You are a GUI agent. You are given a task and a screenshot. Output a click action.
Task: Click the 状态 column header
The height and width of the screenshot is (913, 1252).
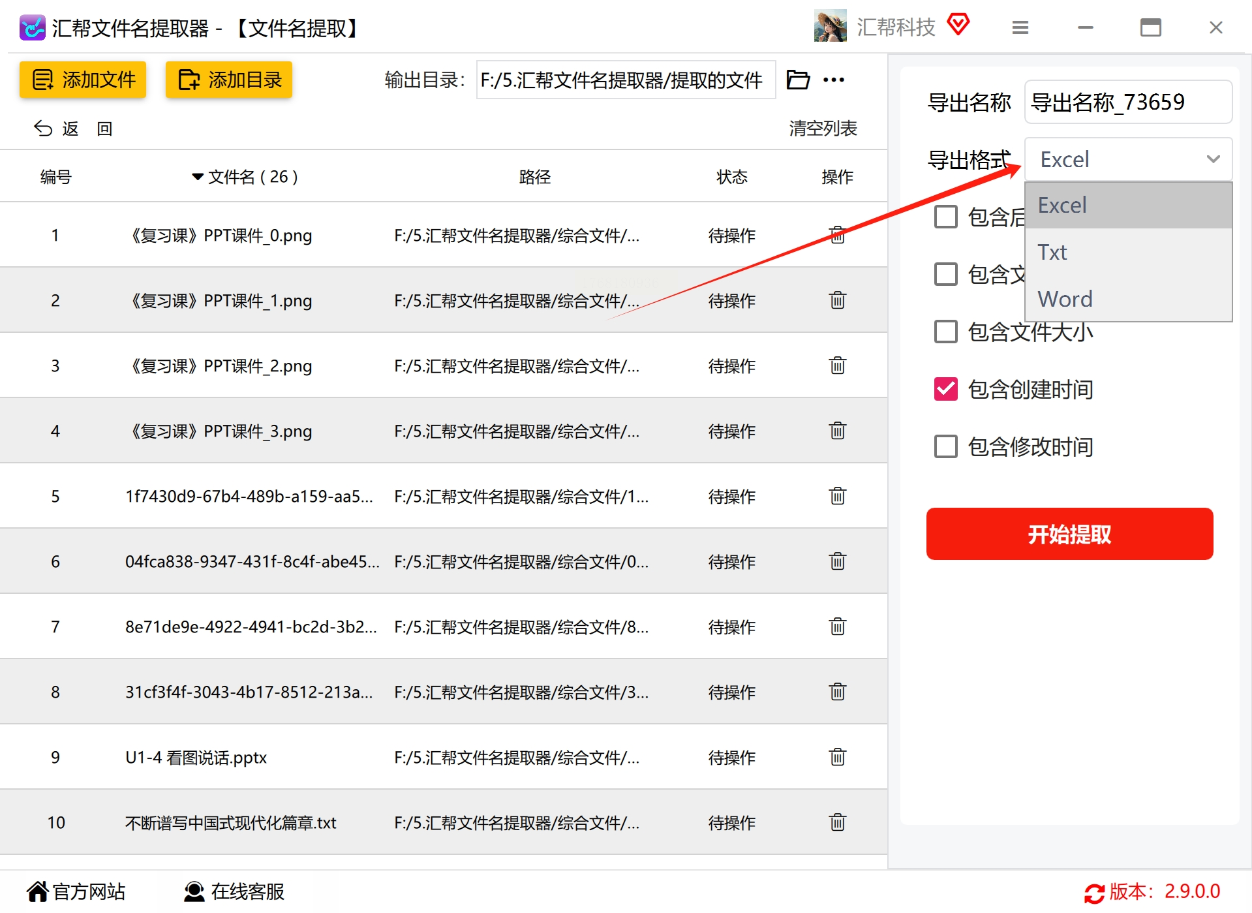(731, 177)
